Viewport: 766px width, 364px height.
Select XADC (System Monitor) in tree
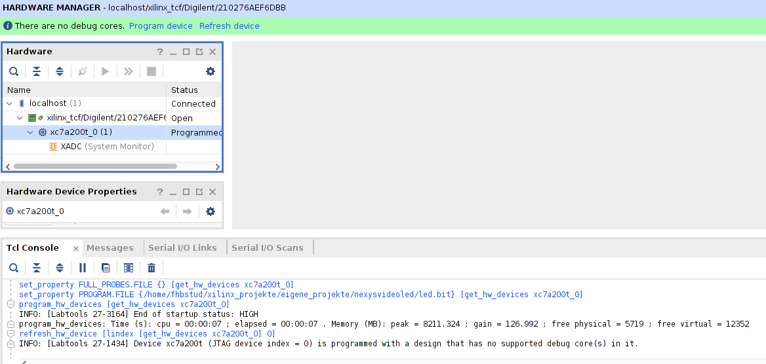tap(107, 147)
